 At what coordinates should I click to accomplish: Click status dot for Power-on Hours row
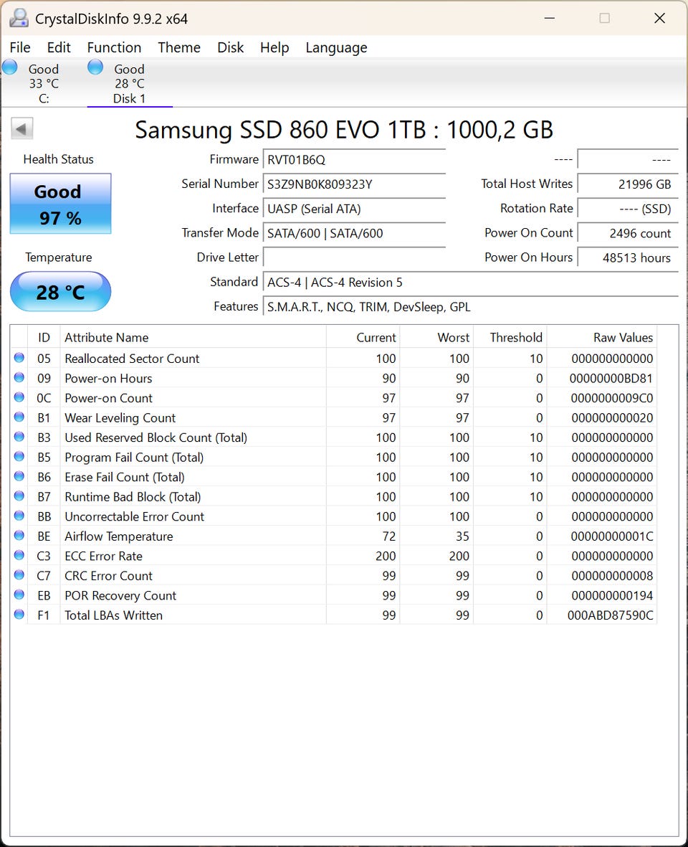19,377
